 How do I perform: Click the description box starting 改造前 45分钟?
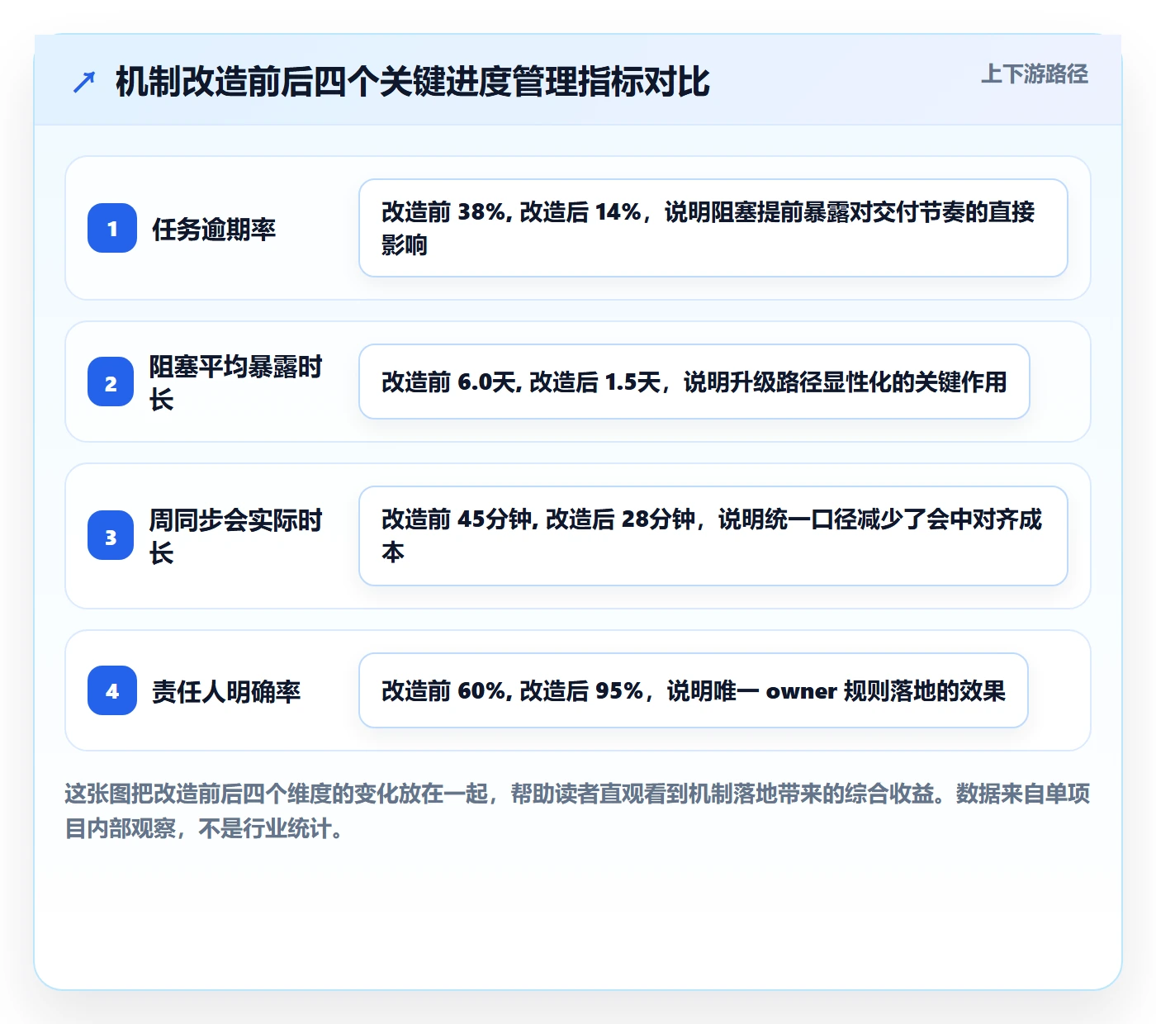click(713, 536)
